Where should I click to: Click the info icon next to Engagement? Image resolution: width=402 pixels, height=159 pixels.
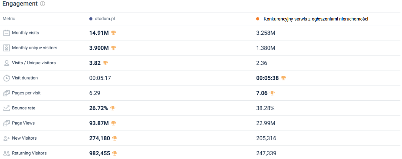[x=43, y=4]
